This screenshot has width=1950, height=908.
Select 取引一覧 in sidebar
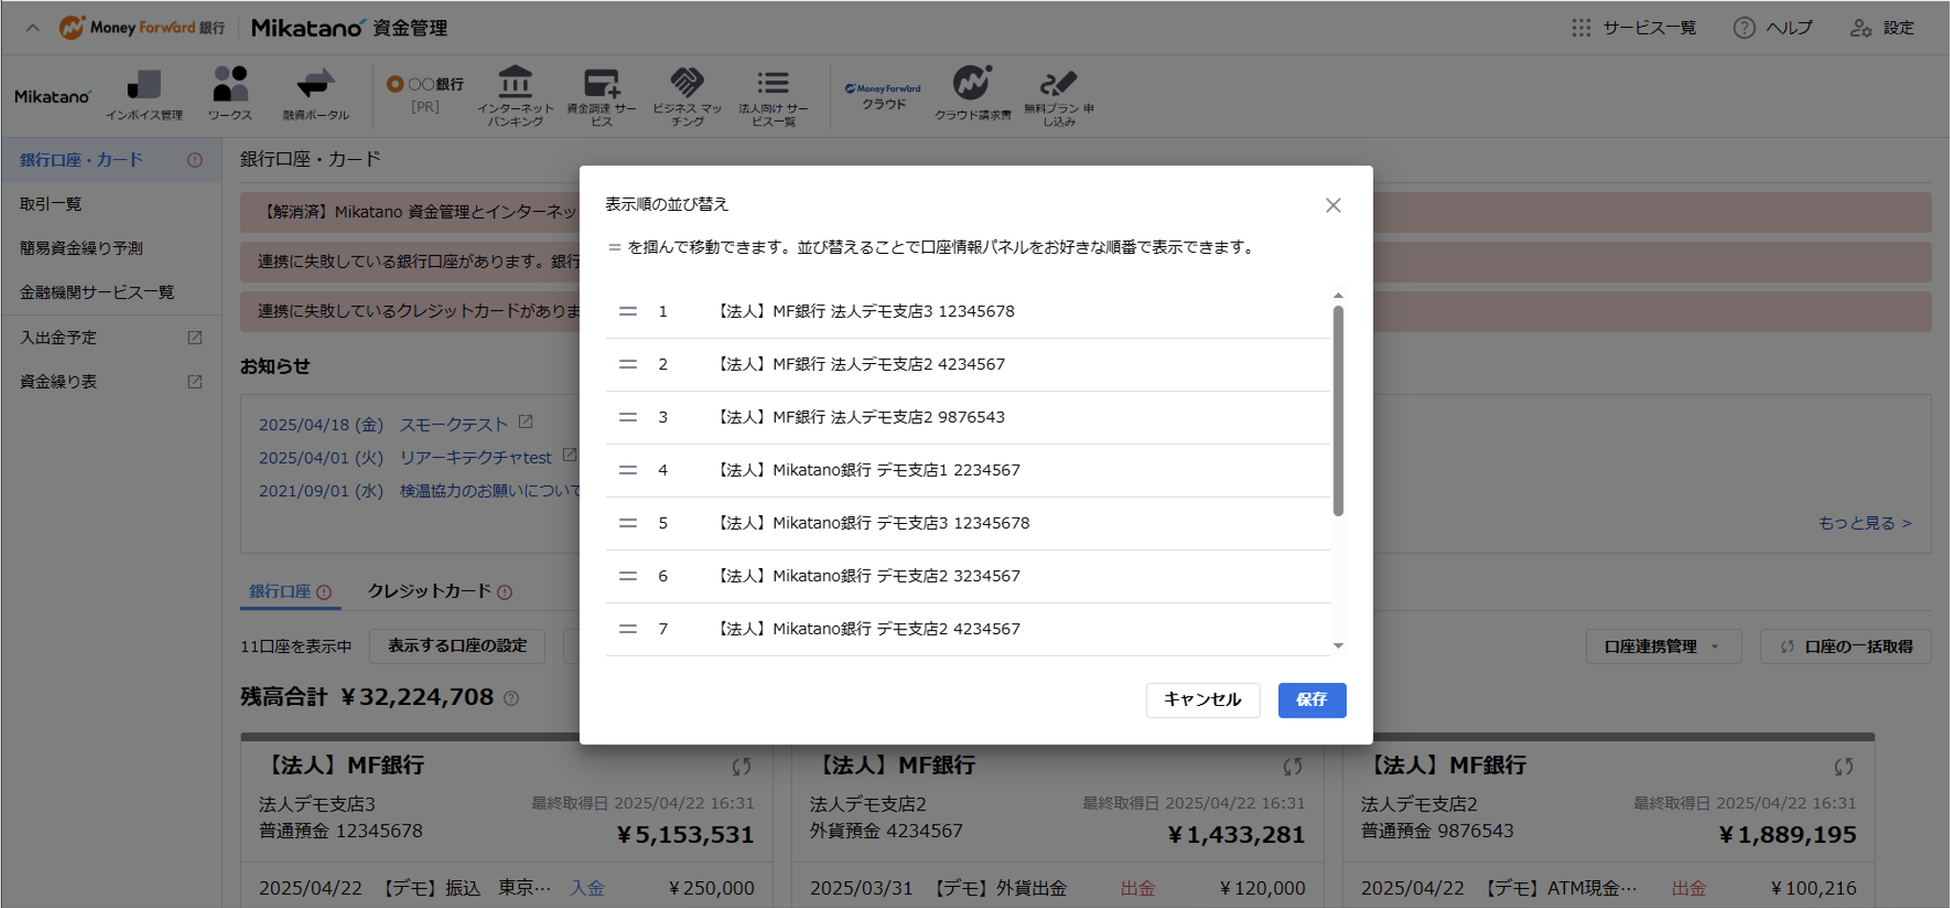click(x=110, y=204)
